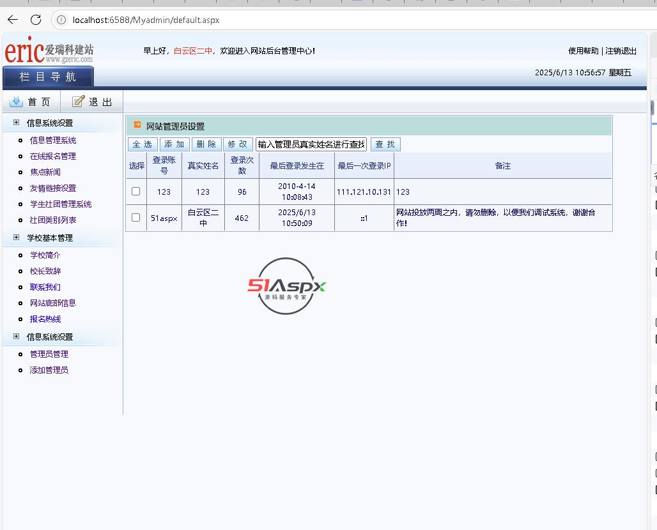Click the browser back arrow

(x=12, y=20)
